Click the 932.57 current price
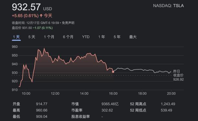This screenshot has width=198, height=121. click(26, 7)
